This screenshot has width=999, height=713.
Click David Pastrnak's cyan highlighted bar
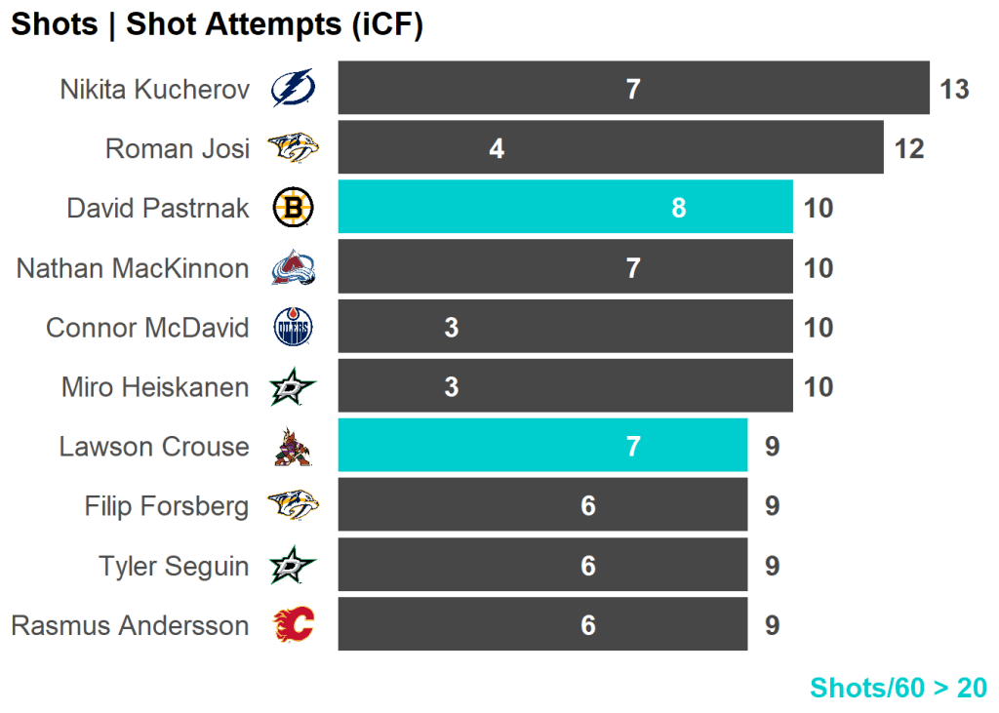click(565, 208)
